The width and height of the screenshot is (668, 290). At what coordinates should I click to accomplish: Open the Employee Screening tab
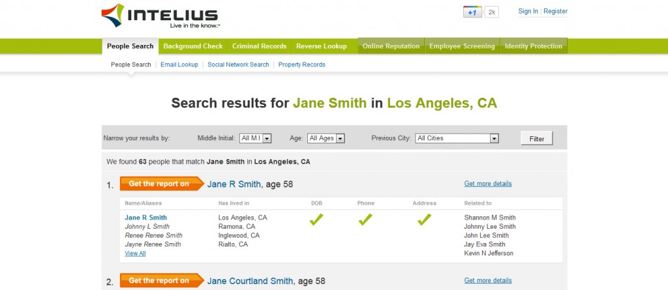463,46
